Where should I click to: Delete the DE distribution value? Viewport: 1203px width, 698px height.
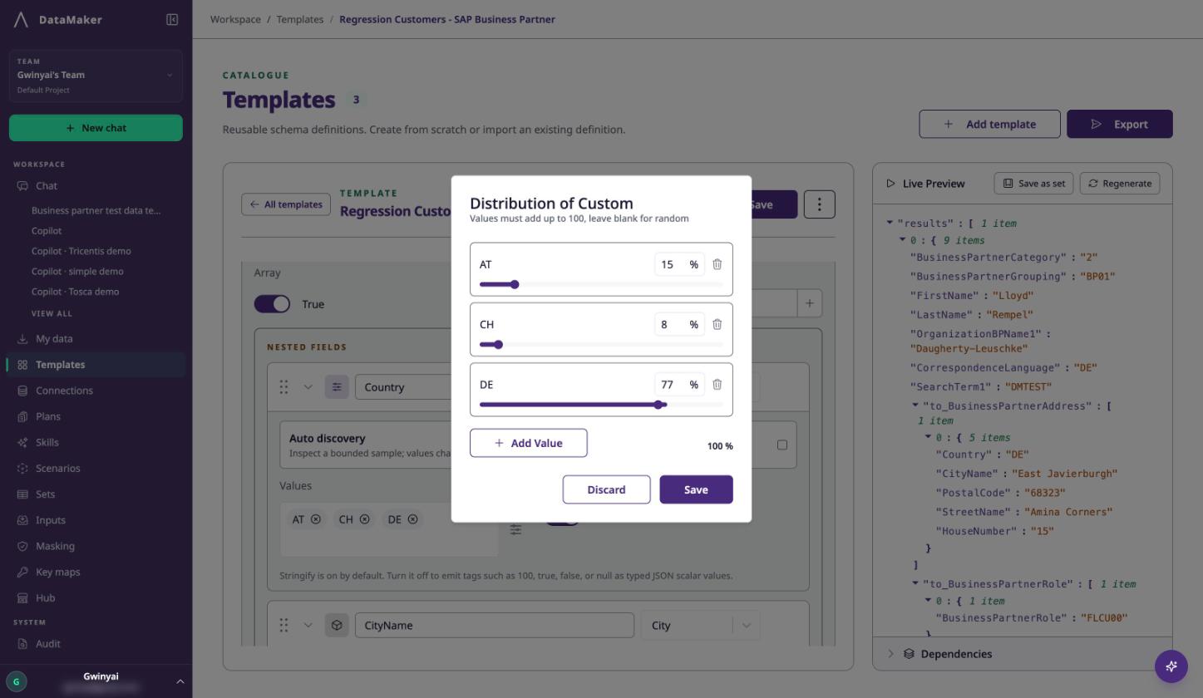[x=717, y=384]
